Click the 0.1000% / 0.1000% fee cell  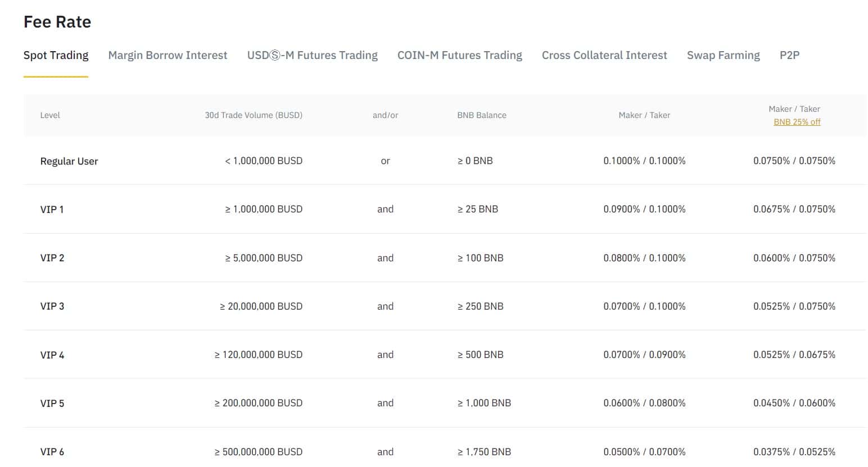[644, 161]
